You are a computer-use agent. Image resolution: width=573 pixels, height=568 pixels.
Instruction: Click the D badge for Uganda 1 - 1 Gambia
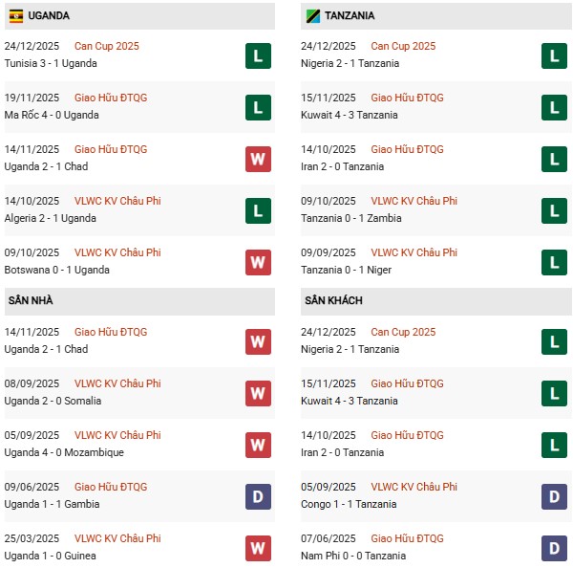pyautogui.click(x=257, y=496)
